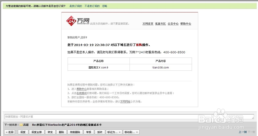Open 优惠专区 link

[160, 24]
